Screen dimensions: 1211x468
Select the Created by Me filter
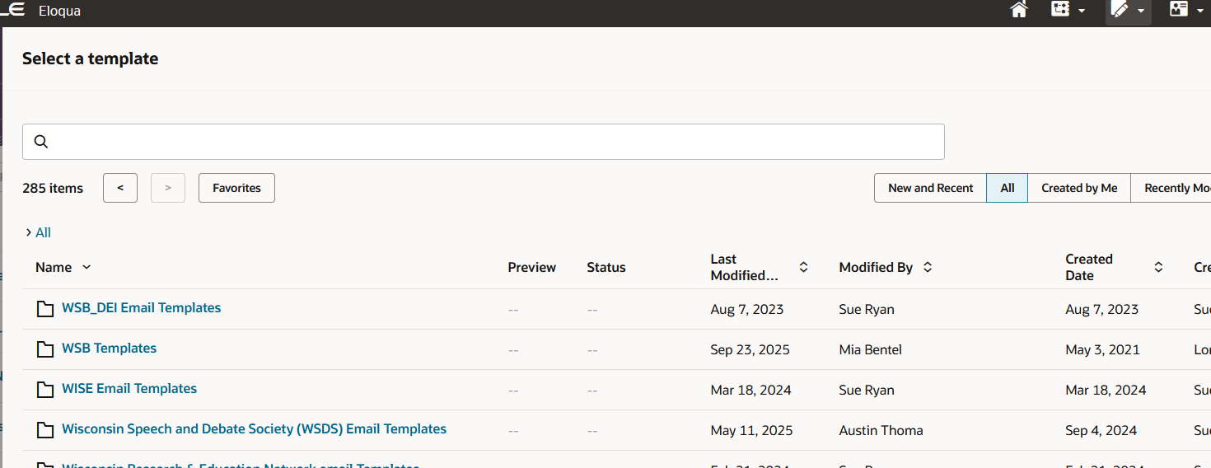coord(1079,188)
